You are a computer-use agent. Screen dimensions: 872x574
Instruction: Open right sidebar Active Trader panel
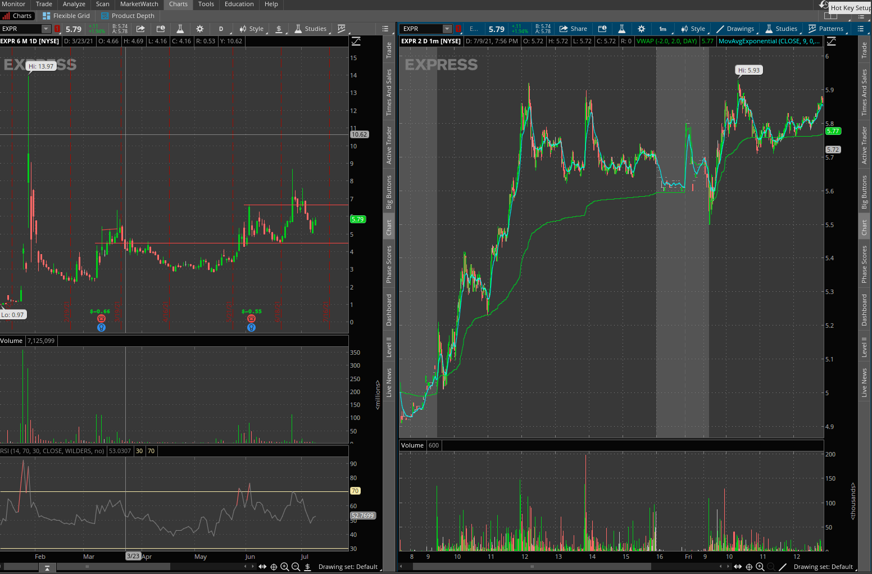click(864, 145)
